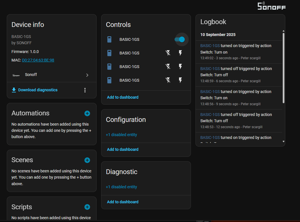
Task: Toggle the first BASIC-1GS switch
Action: 180,39
